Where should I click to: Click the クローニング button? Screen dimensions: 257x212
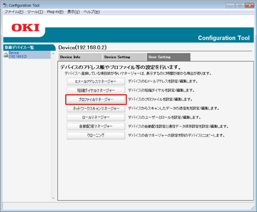point(96,135)
